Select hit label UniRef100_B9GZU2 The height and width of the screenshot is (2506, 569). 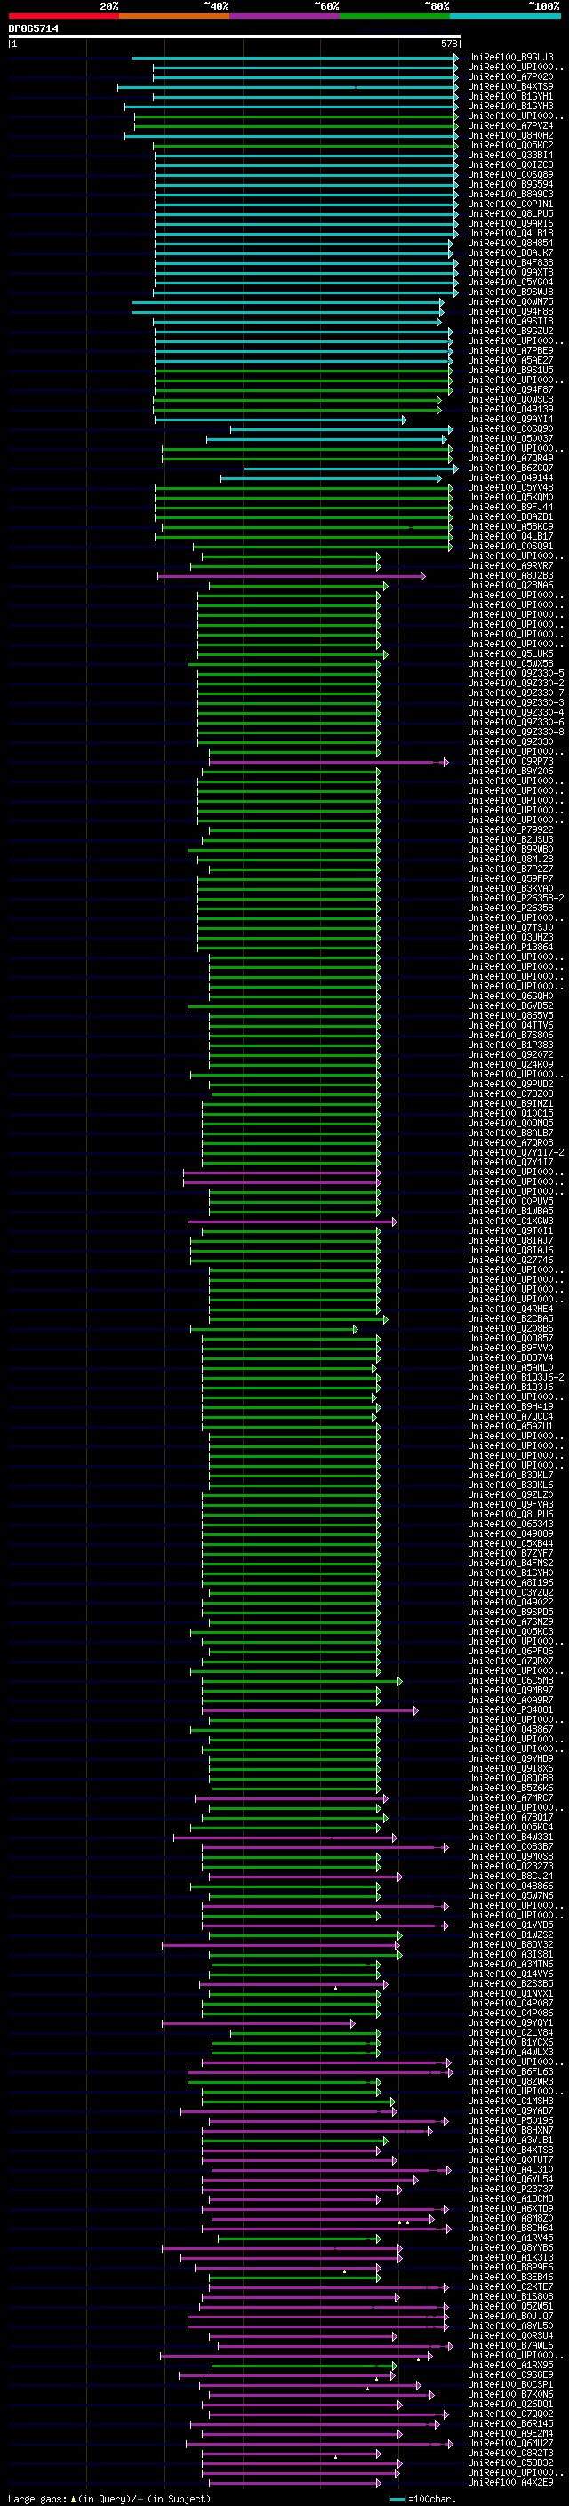(x=510, y=331)
